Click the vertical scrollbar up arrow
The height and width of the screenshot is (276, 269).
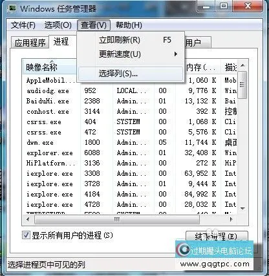point(242,65)
